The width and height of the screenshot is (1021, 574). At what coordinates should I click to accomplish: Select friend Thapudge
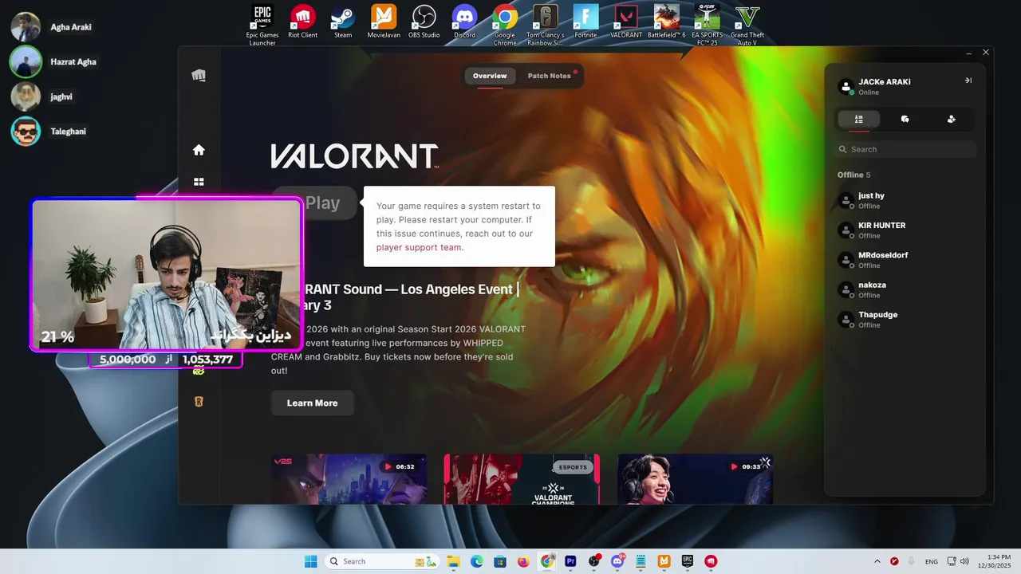click(x=905, y=320)
